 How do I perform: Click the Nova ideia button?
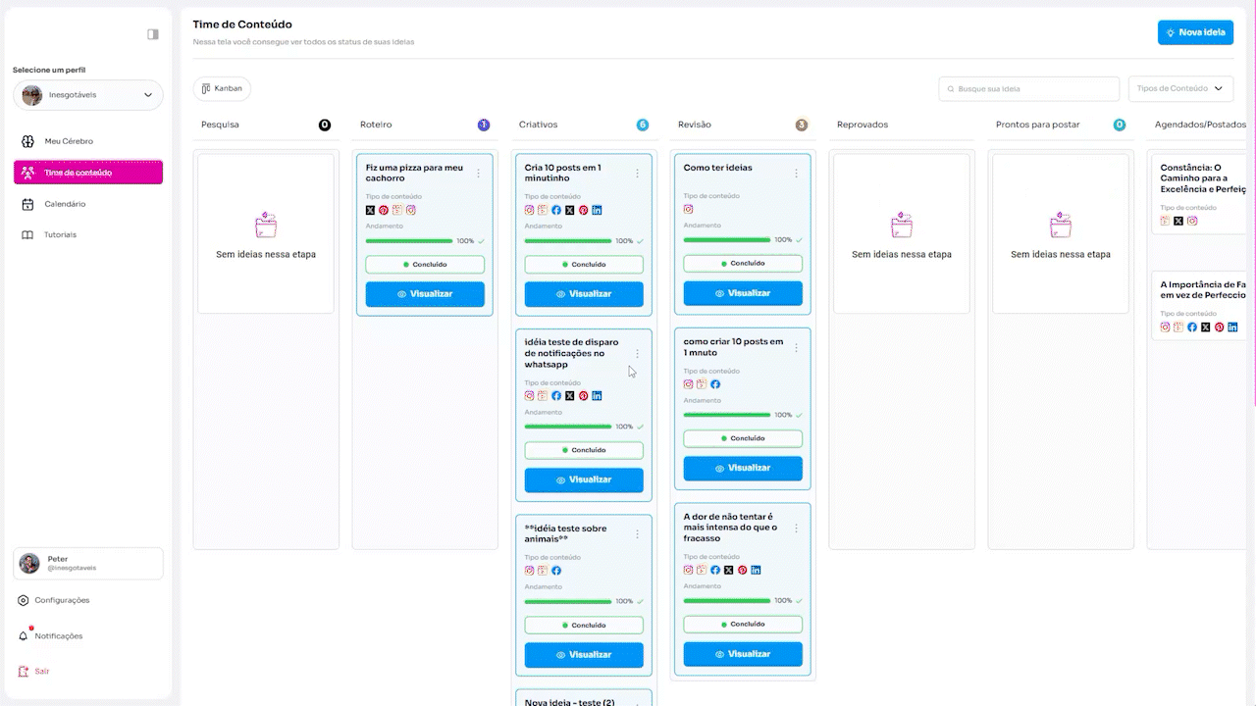[1195, 32]
